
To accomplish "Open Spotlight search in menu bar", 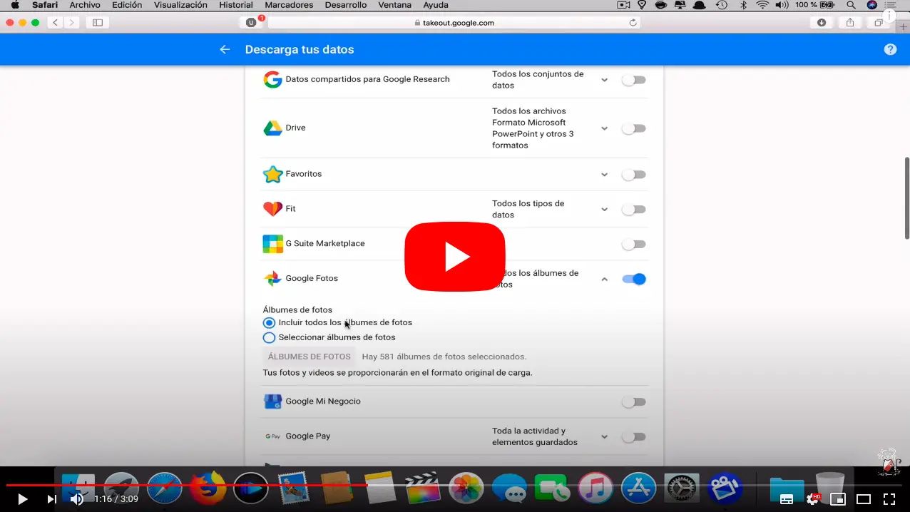I will (x=851, y=5).
